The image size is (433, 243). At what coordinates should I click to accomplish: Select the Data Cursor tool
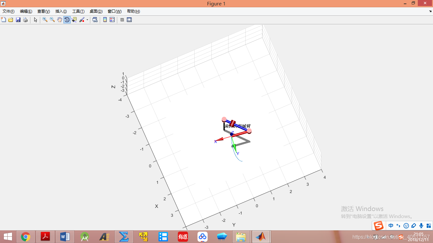click(x=74, y=20)
